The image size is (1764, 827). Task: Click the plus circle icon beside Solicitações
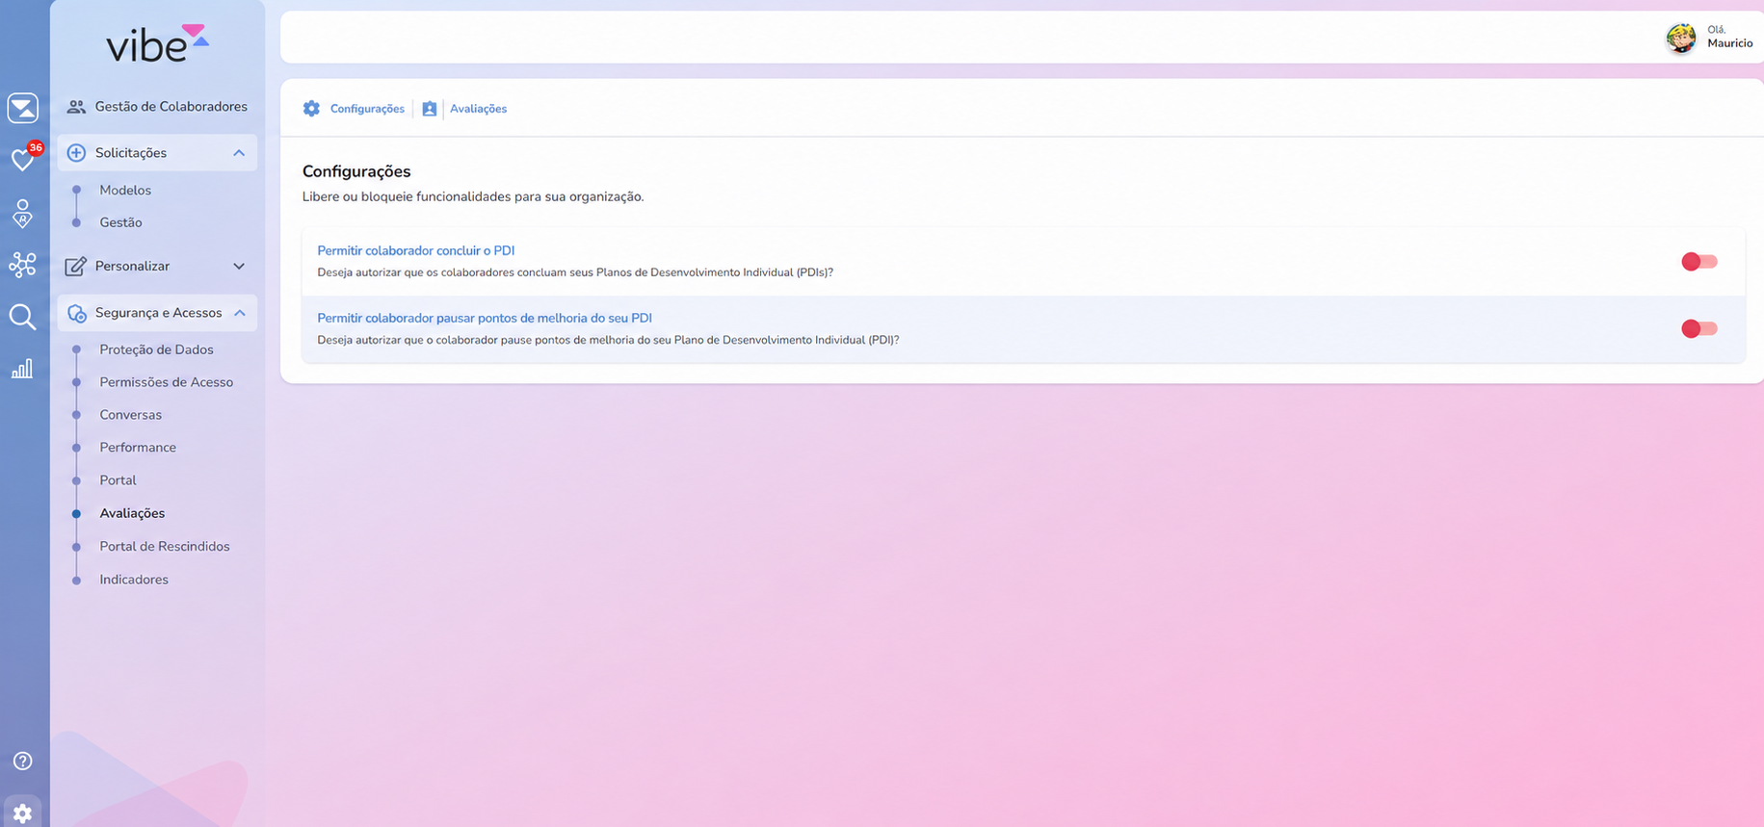click(76, 153)
